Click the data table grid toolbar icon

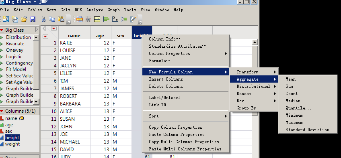click(x=80, y=19)
